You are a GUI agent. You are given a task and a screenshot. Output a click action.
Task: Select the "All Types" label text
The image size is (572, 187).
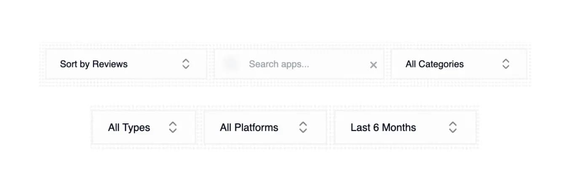[129, 128]
